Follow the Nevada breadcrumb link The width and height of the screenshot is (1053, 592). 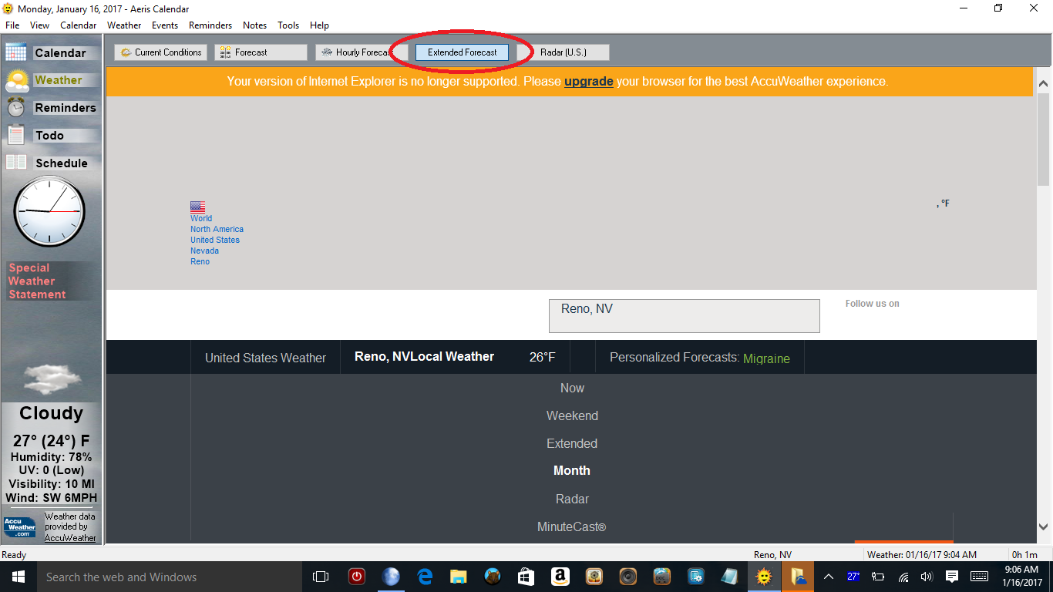click(x=204, y=251)
